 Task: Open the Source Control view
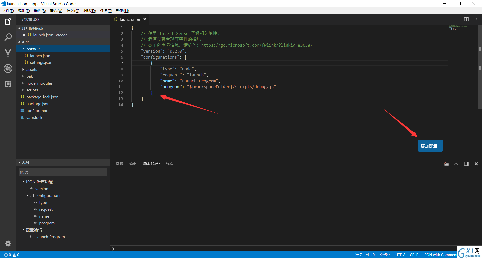click(8, 53)
